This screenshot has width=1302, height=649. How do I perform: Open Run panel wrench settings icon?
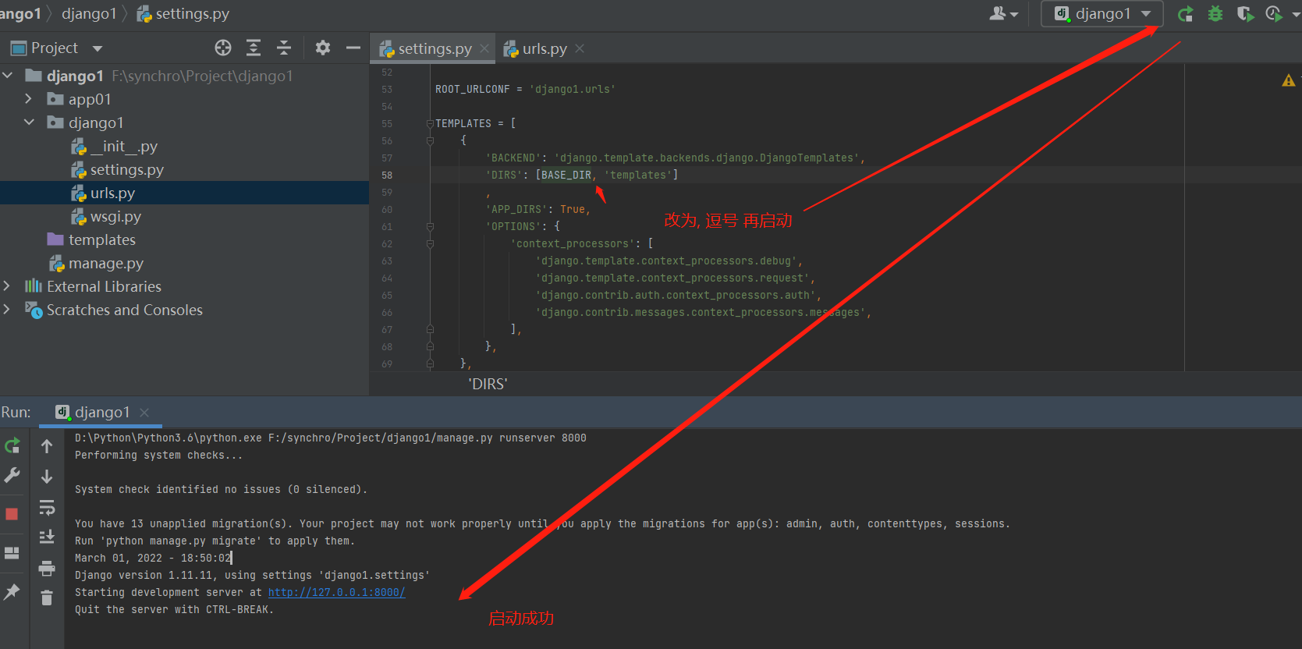(12, 475)
